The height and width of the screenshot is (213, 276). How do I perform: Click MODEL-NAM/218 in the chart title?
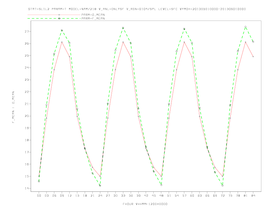pos(82,9)
